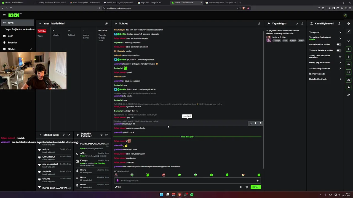Click the funny tag chip

click(x=293, y=41)
